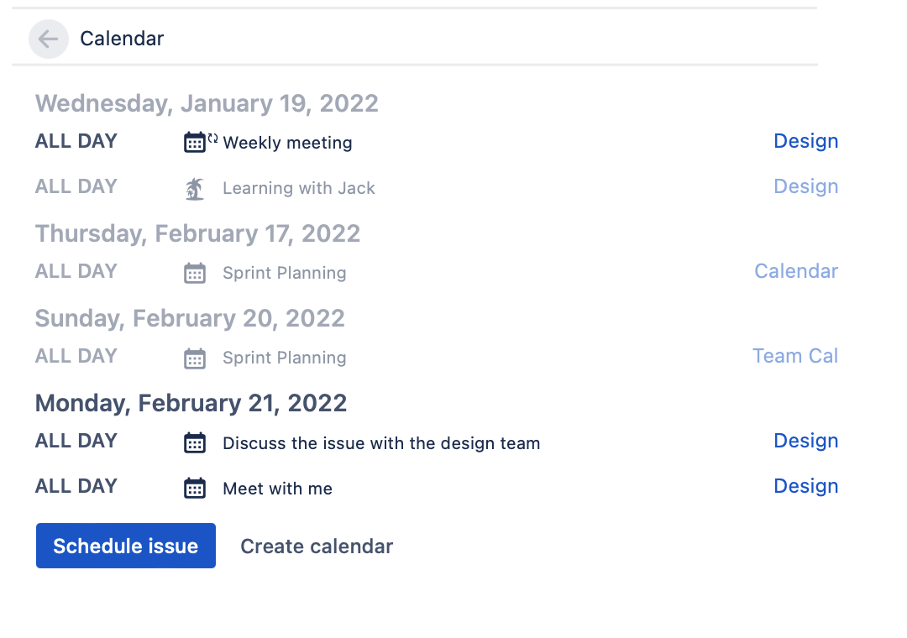Open the event about discussing with the design team
907x638 pixels.
[381, 442]
